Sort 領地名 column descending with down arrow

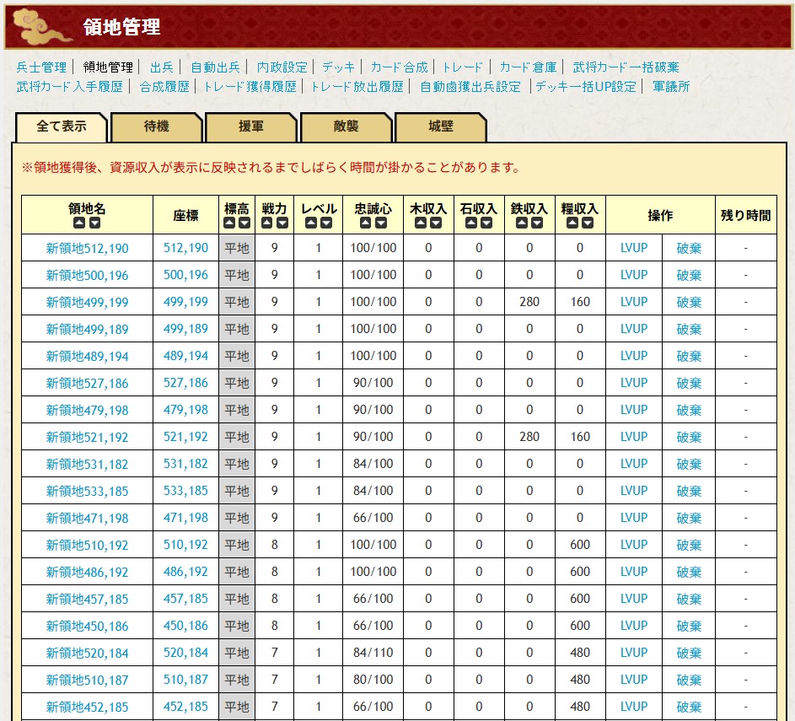click(x=94, y=223)
